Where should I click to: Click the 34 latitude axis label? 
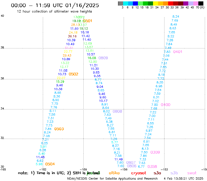coord(2,109)
